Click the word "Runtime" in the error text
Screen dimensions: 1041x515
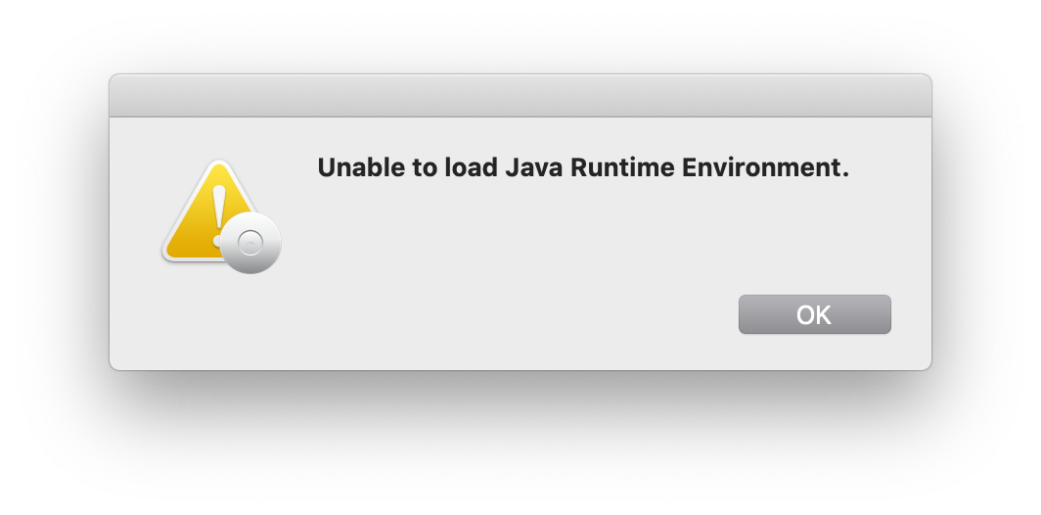(x=621, y=168)
